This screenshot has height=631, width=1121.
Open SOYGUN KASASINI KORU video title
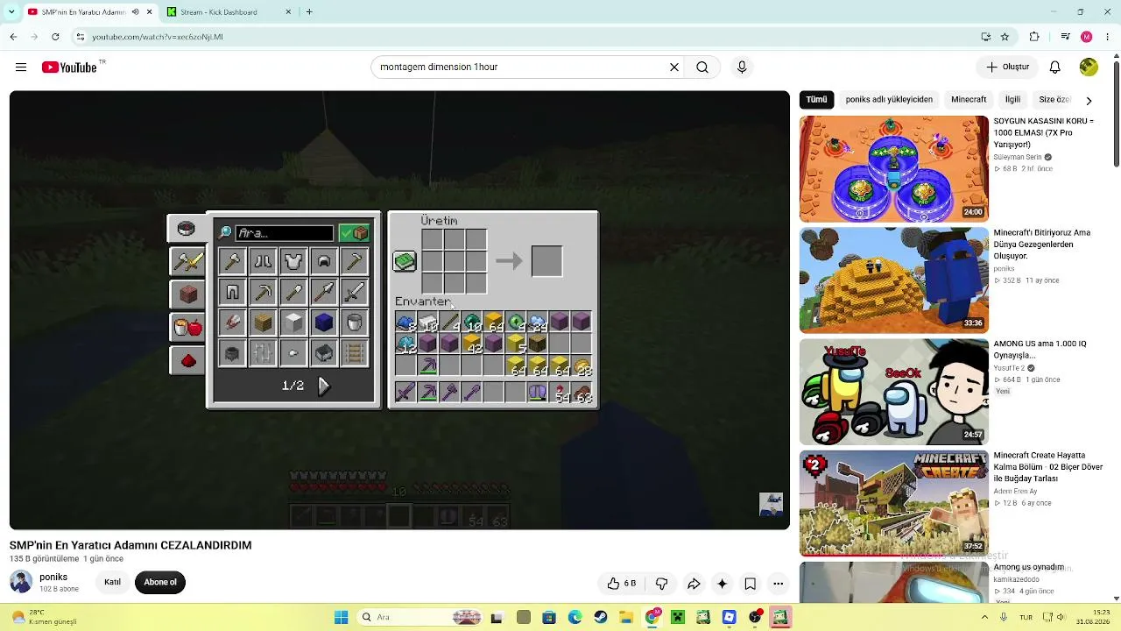coord(1043,132)
